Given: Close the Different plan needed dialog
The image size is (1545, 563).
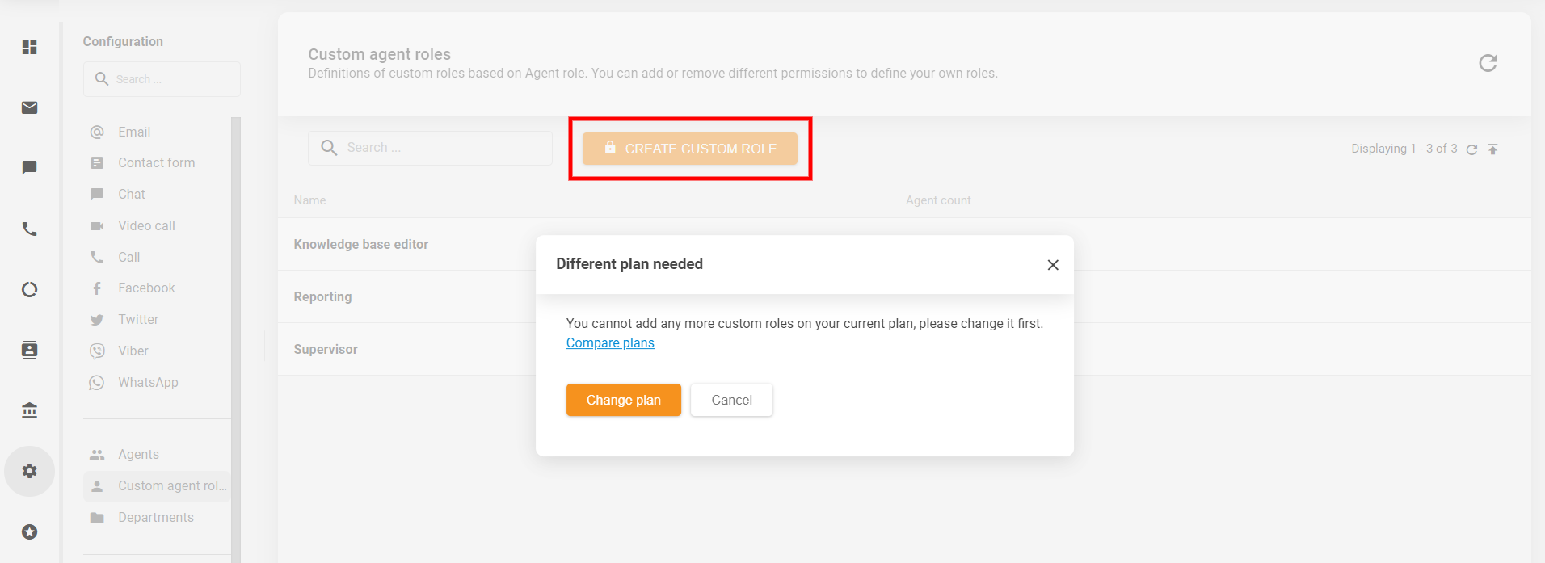Looking at the screenshot, I should 1052,265.
